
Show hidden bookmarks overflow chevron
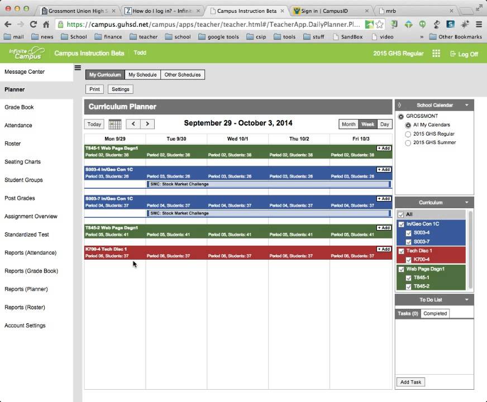[x=422, y=37]
